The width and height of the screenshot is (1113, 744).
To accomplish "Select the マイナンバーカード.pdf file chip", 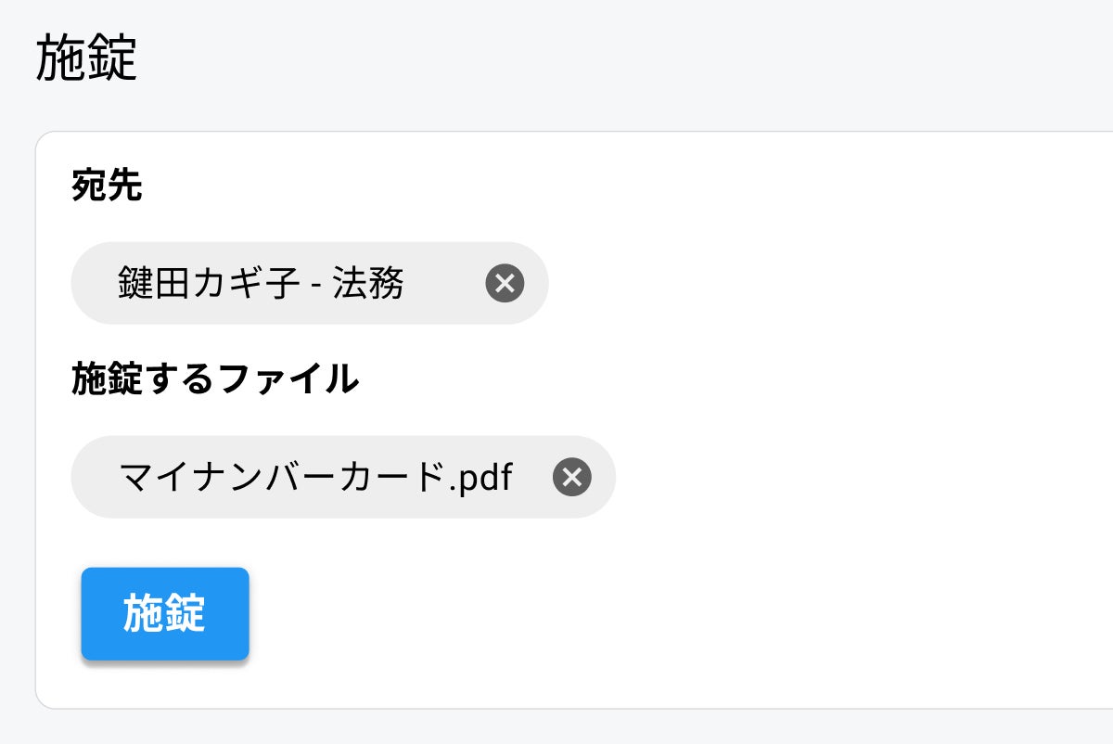I will 315,477.
